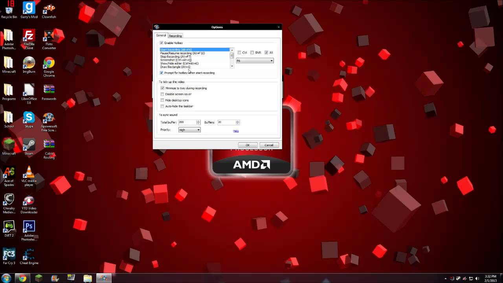
Task: Open the Help link
Action: pyautogui.click(x=236, y=131)
